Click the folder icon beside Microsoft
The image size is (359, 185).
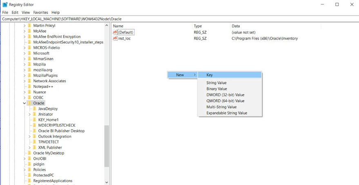(29, 53)
